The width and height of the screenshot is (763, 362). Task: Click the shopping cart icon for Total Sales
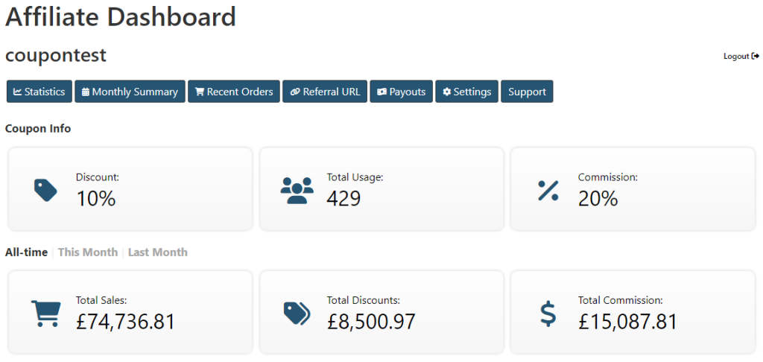pyautogui.click(x=45, y=314)
